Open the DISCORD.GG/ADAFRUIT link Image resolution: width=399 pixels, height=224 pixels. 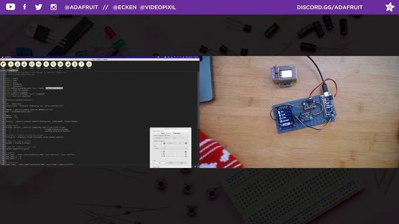click(x=330, y=7)
